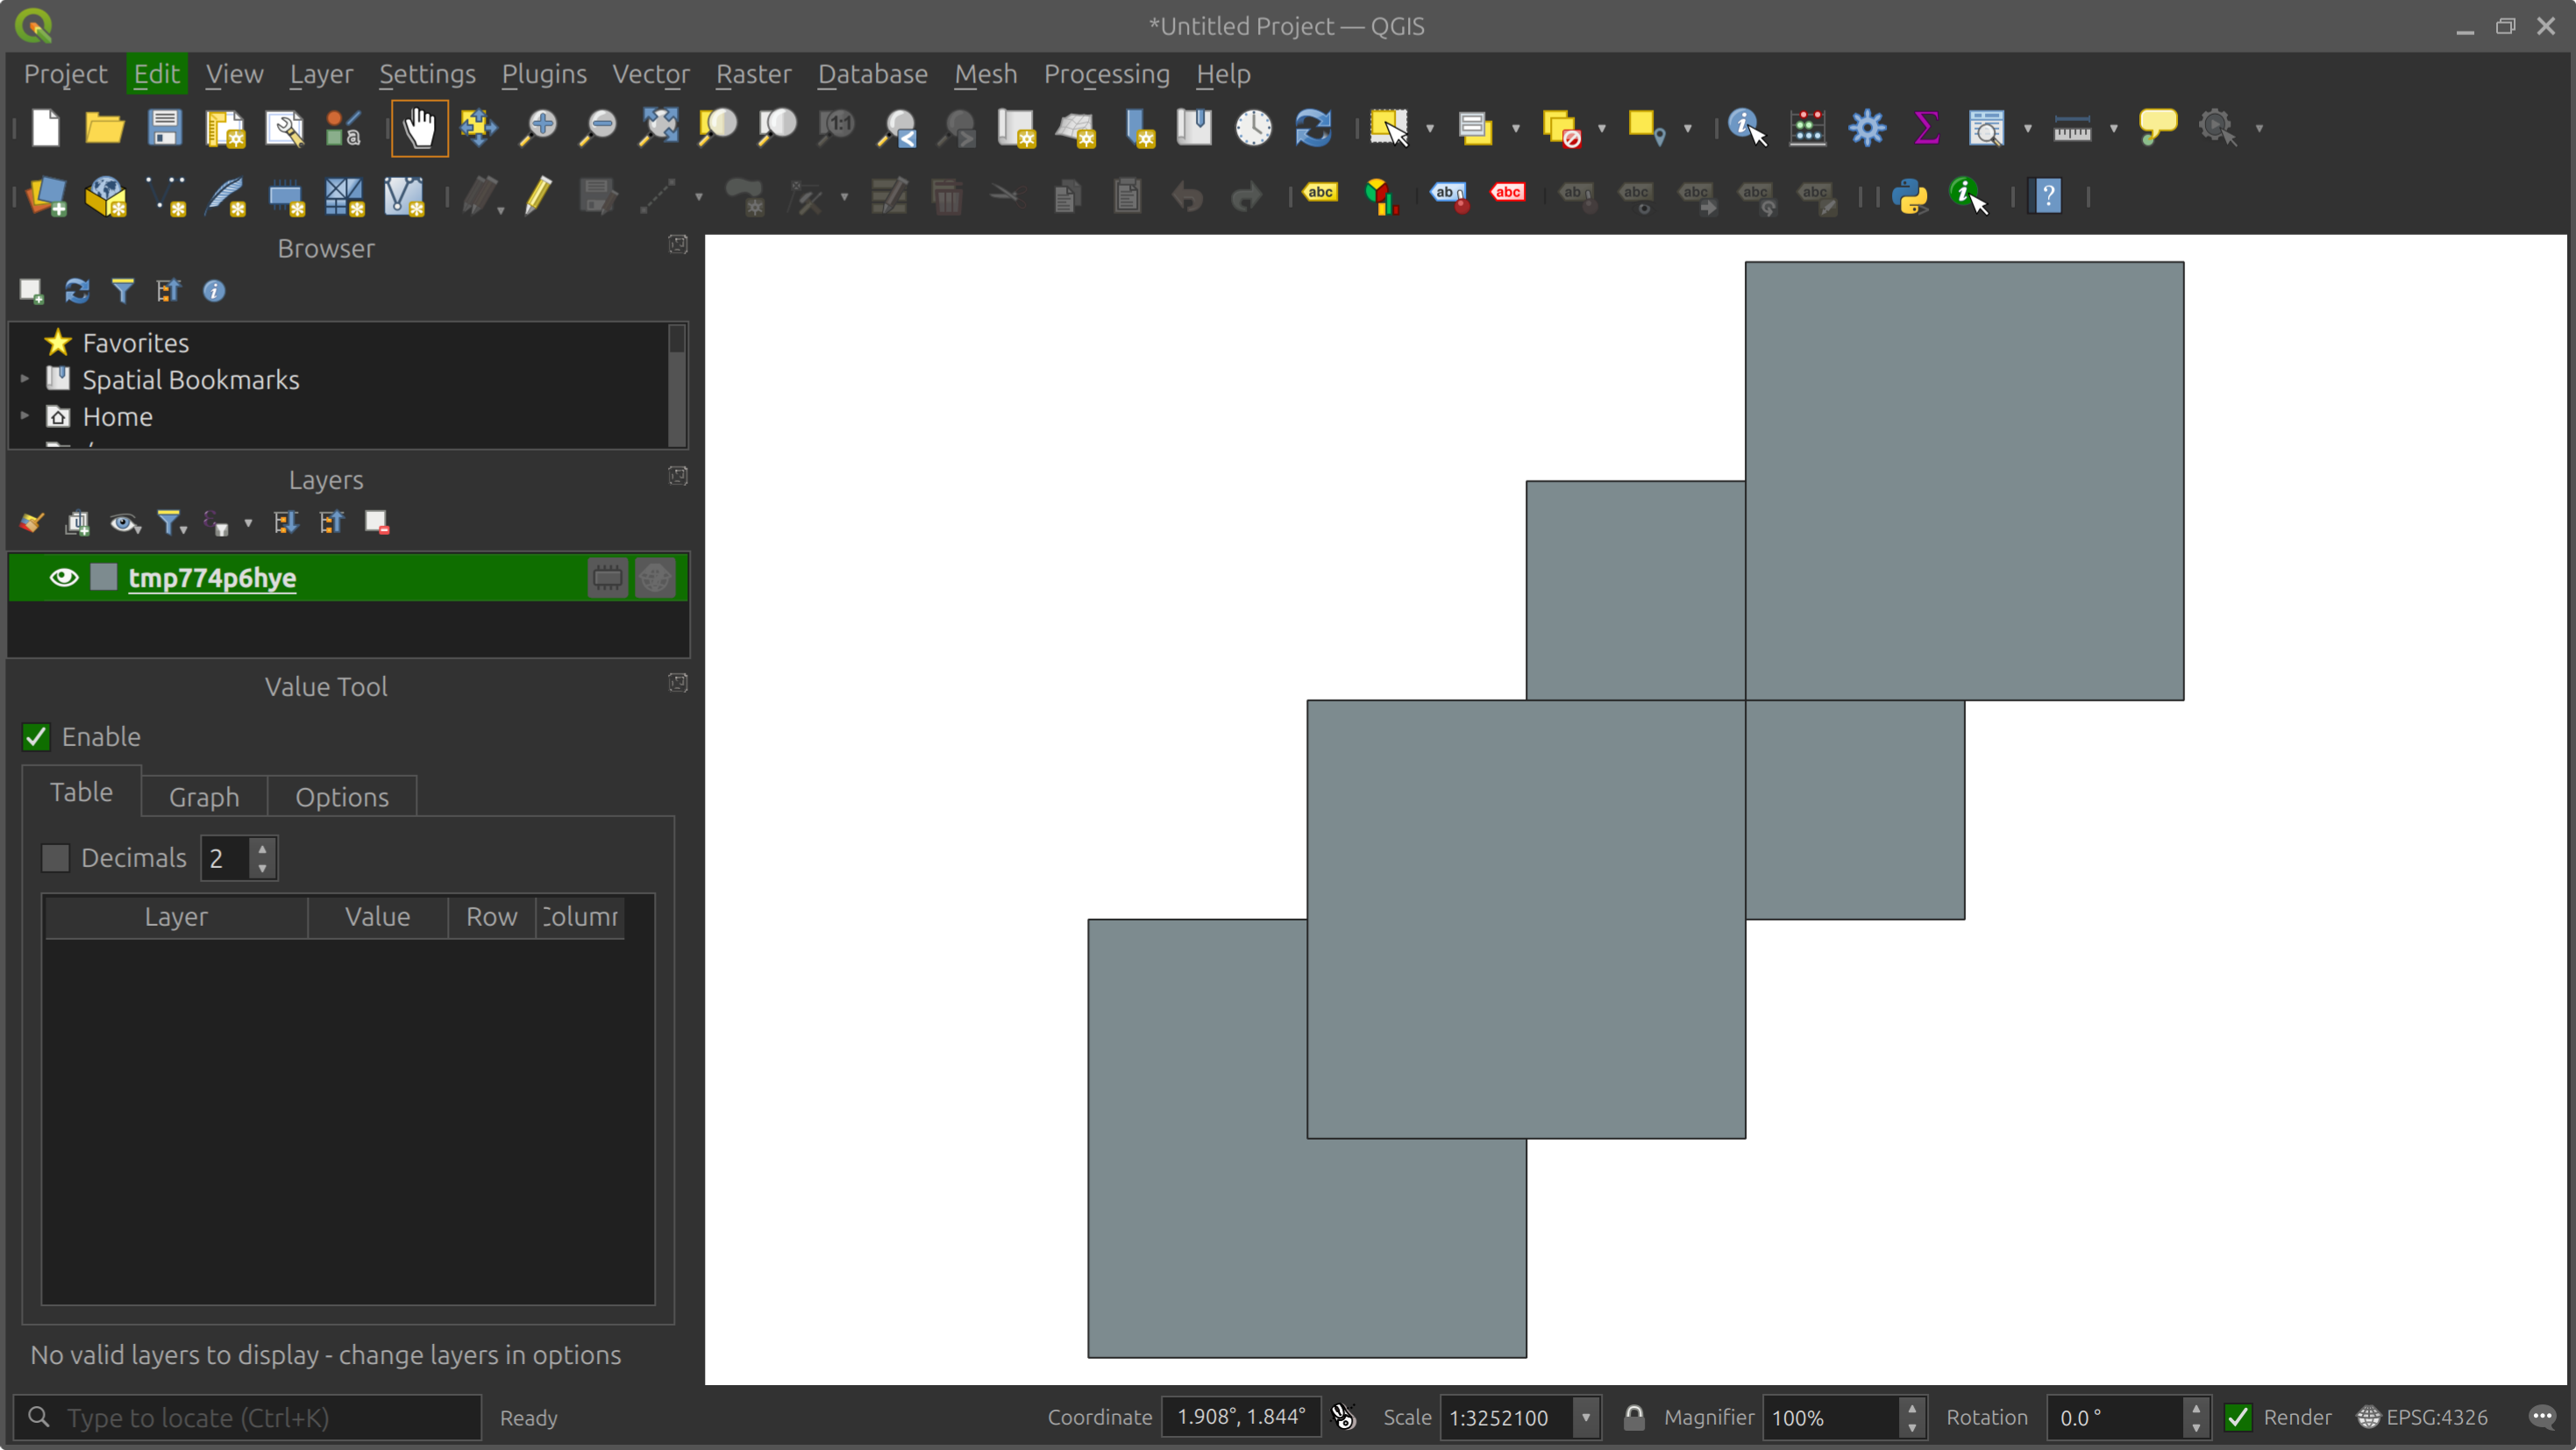Image resolution: width=2576 pixels, height=1450 pixels.
Task: Open the Temporal Controller clock icon
Action: 1253,128
